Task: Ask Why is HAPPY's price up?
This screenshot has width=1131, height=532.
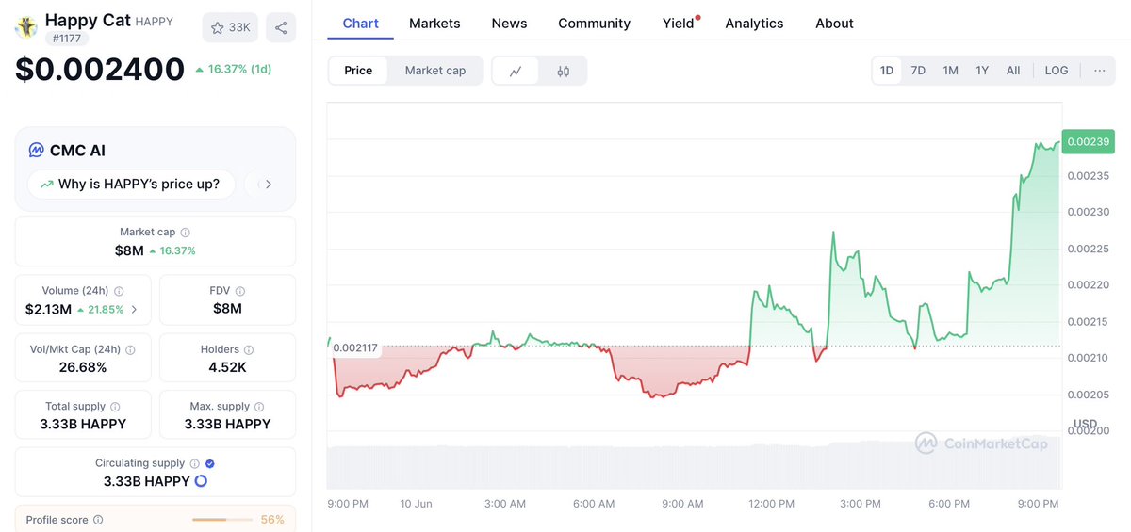Action: (x=130, y=184)
